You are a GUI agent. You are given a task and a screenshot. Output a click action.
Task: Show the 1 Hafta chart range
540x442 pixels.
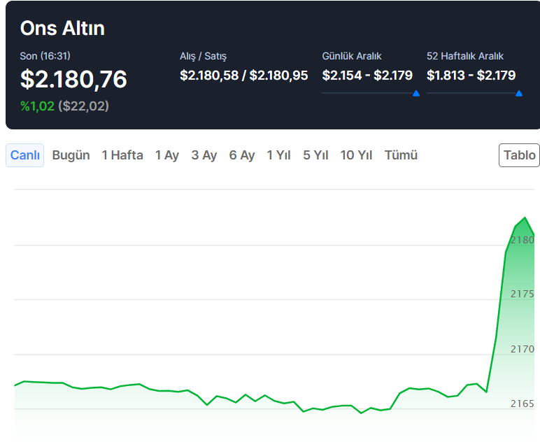pos(122,155)
